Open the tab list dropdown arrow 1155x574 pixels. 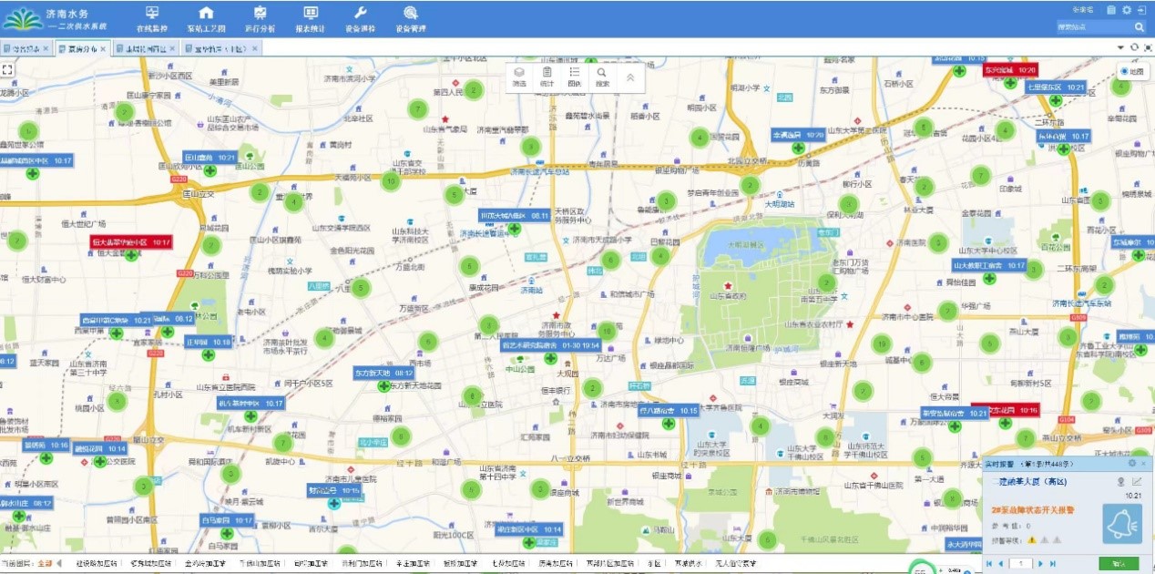[x=1120, y=47]
